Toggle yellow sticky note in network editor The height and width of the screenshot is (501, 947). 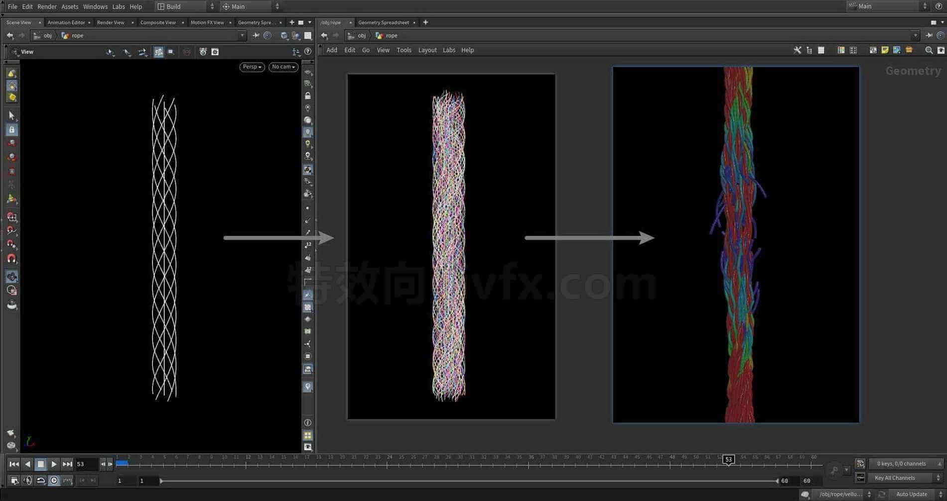(885, 50)
